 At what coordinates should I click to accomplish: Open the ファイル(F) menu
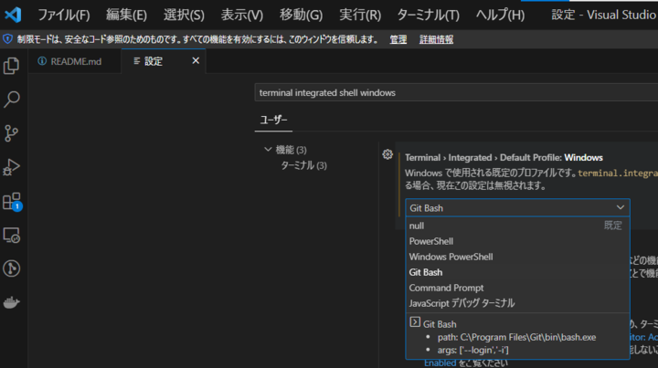pyautogui.click(x=64, y=16)
